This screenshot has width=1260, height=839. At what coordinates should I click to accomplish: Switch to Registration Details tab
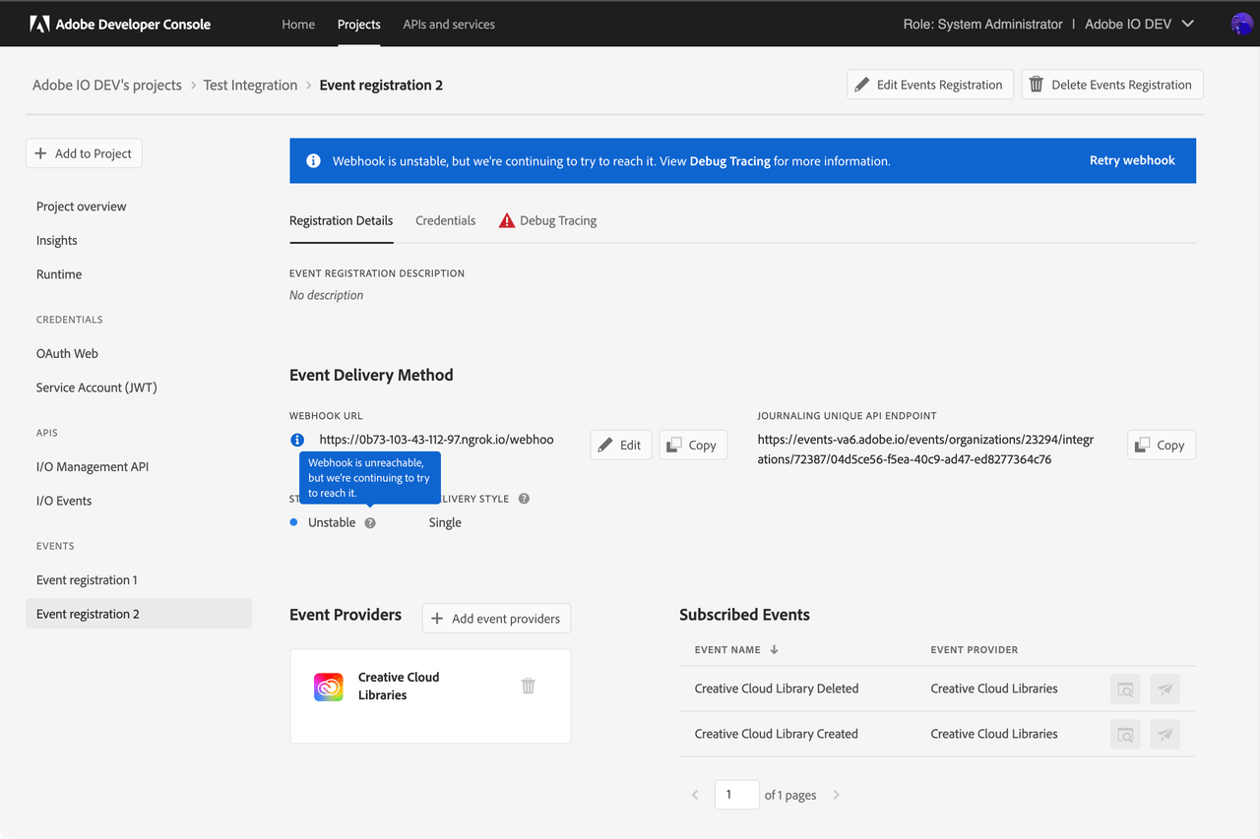(x=341, y=220)
